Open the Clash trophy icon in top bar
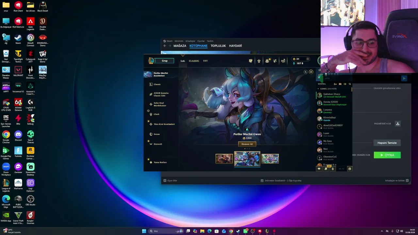The image size is (418, 235). [259, 61]
